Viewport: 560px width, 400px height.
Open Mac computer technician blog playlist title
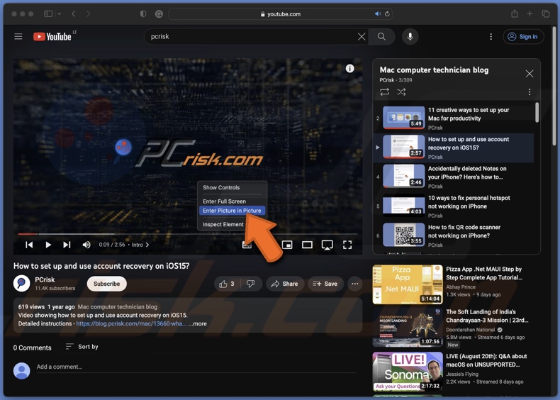pos(434,70)
